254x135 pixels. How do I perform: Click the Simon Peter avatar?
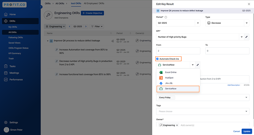(x=6, y=130)
